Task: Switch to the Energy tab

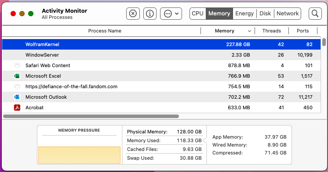Action: point(244,14)
